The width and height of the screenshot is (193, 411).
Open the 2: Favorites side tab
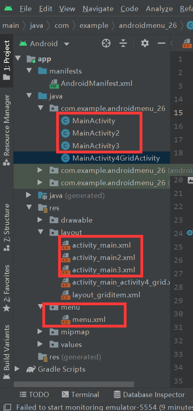click(x=6, y=288)
